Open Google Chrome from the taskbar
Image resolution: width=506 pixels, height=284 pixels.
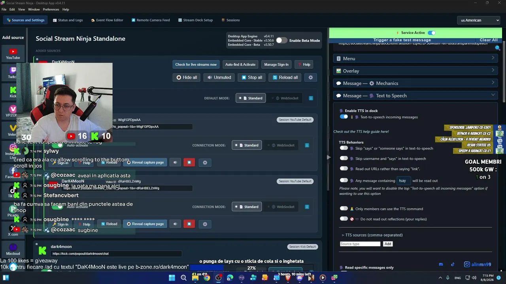click(207, 278)
